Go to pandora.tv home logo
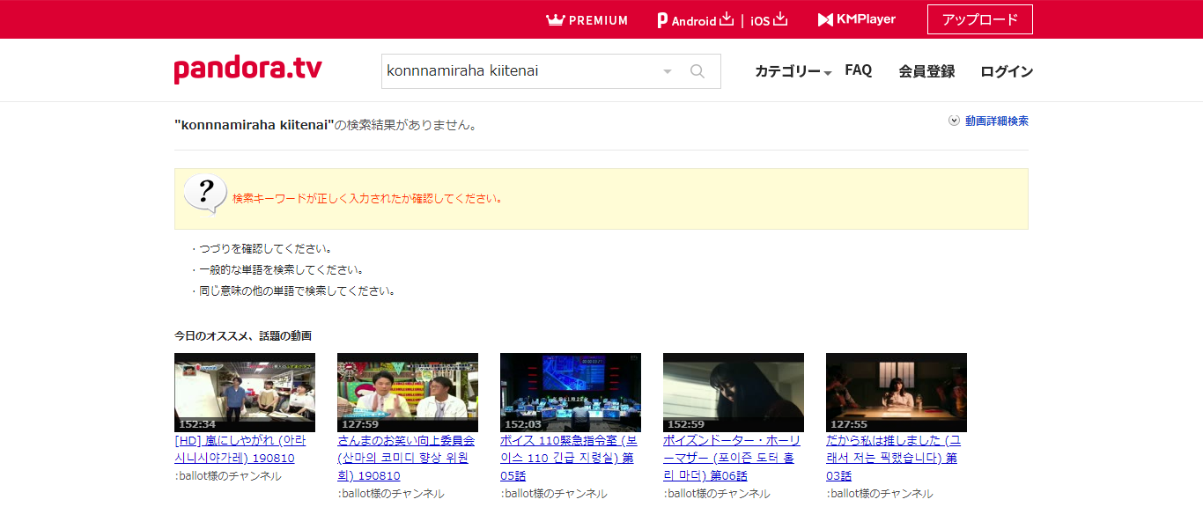The image size is (1203, 507). [x=248, y=70]
